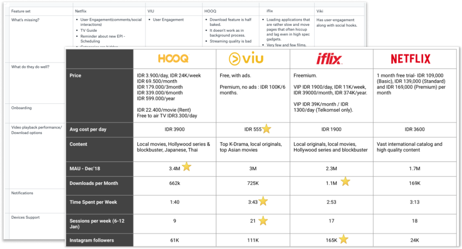
Task: Click 'Video playback performance/ Download options' label
Action: 37,130
